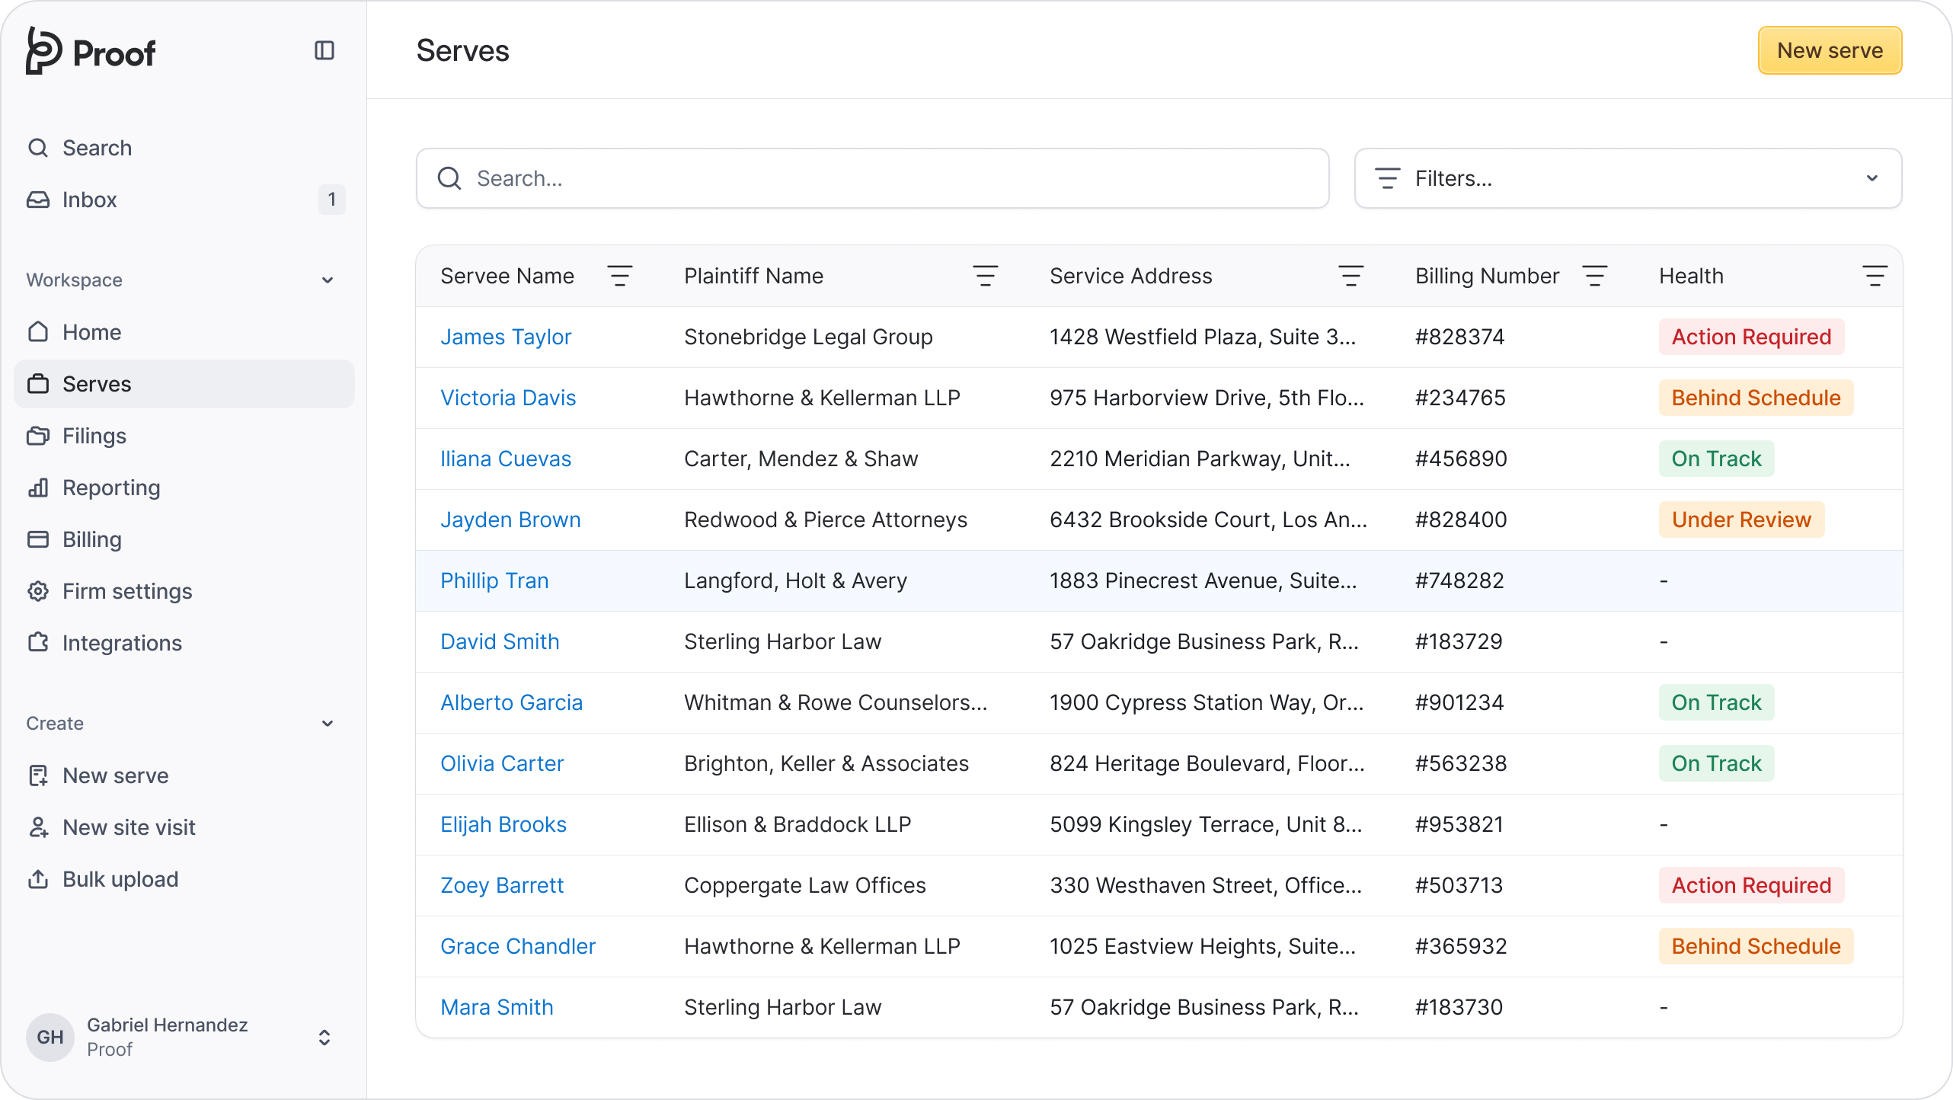Open the Filters dropdown
The height and width of the screenshot is (1100, 1953).
coord(1628,178)
